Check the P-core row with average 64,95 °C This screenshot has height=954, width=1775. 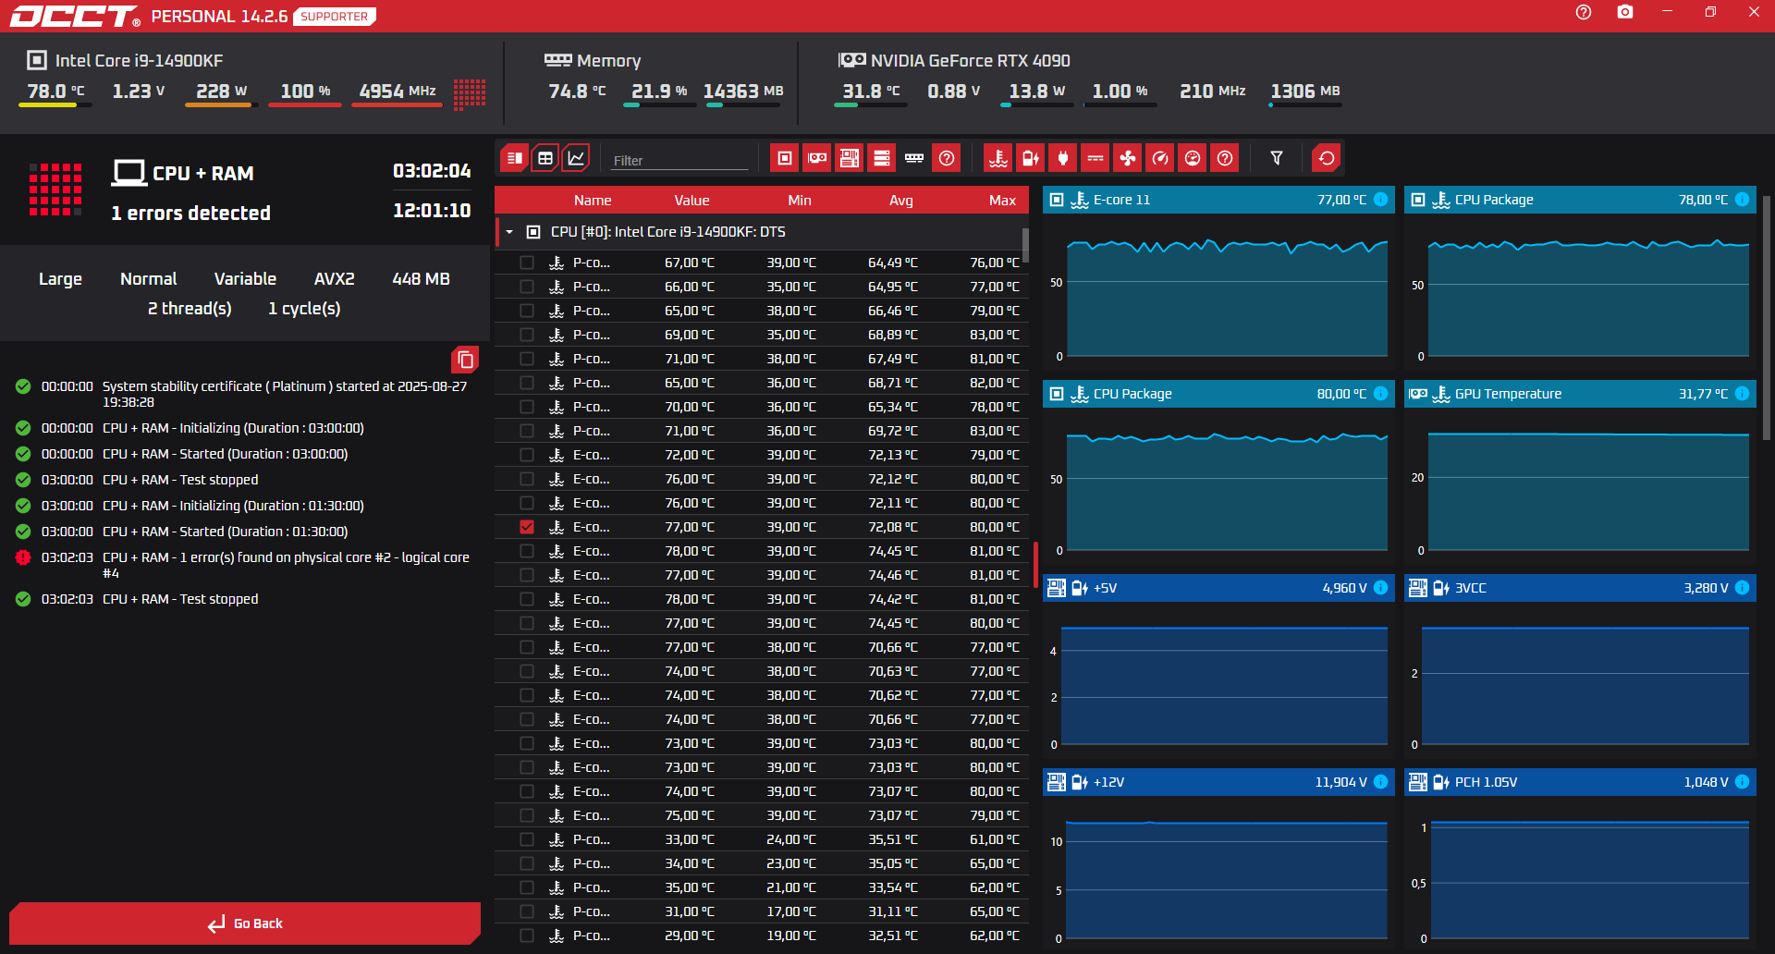coord(527,287)
